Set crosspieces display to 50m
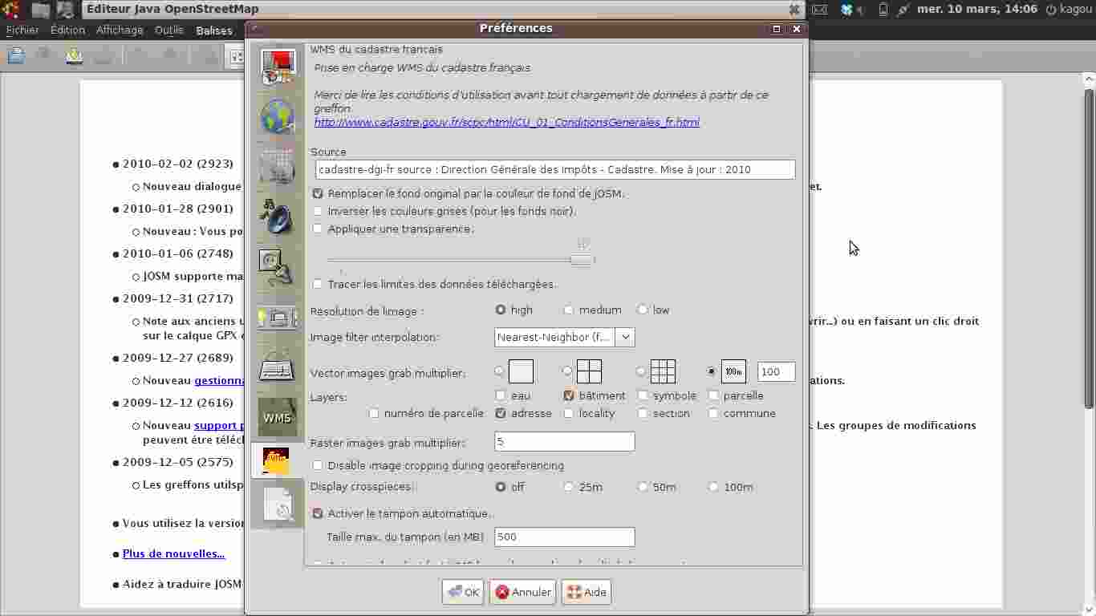Image resolution: width=1096 pixels, height=616 pixels. pyautogui.click(x=642, y=487)
